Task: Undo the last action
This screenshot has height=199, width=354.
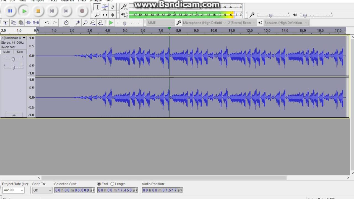Action: [x=47, y=23]
